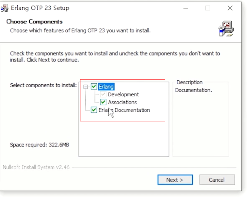
Task: Click the Space required 322.6MB label
Action: (39, 145)
